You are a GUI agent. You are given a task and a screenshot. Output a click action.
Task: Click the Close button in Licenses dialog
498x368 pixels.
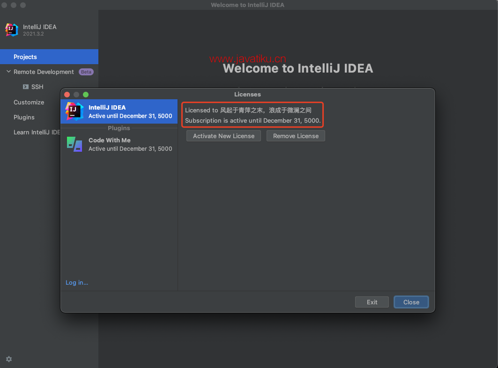pos(411,302)
